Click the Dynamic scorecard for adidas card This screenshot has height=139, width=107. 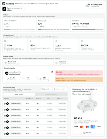[13, 9]
